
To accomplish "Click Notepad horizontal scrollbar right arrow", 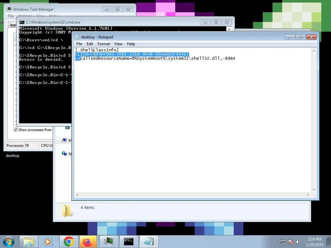I will click(x=308, y=195).
